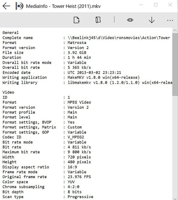Click the Video section heading
Image resolution: width=178 pixels, height=200 pixels.
(x=8, y=92)
